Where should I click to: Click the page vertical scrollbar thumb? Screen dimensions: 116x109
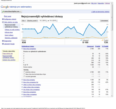click(112, 17)
